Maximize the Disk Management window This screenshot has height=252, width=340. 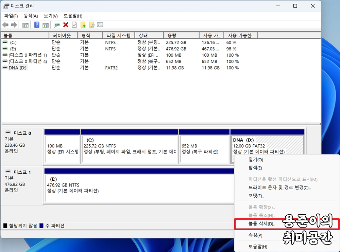295,6
